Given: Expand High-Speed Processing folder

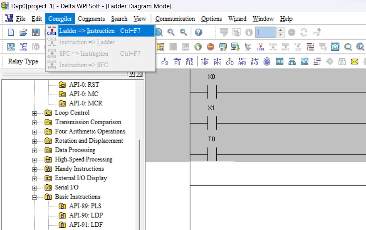Looking at the screenshot, I should [x=34, y=160].
